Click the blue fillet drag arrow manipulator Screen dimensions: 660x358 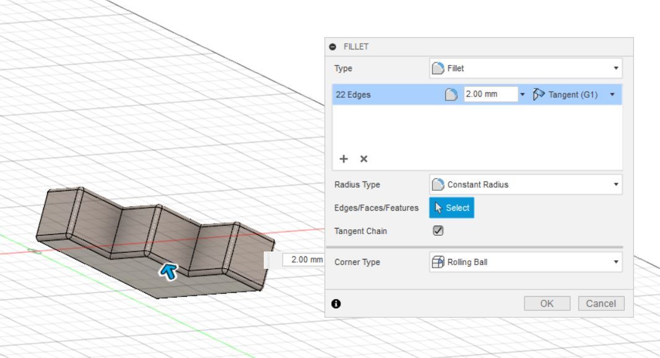169,272
